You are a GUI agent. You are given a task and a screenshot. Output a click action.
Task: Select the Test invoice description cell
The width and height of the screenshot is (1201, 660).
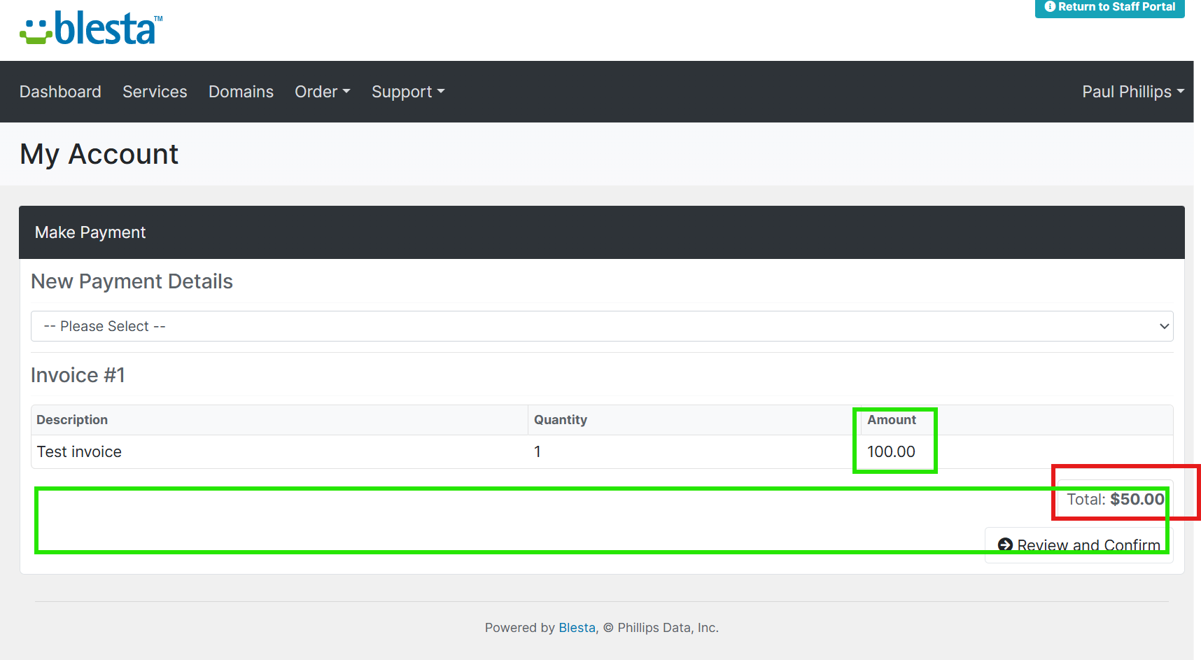[x=79, y=452]
